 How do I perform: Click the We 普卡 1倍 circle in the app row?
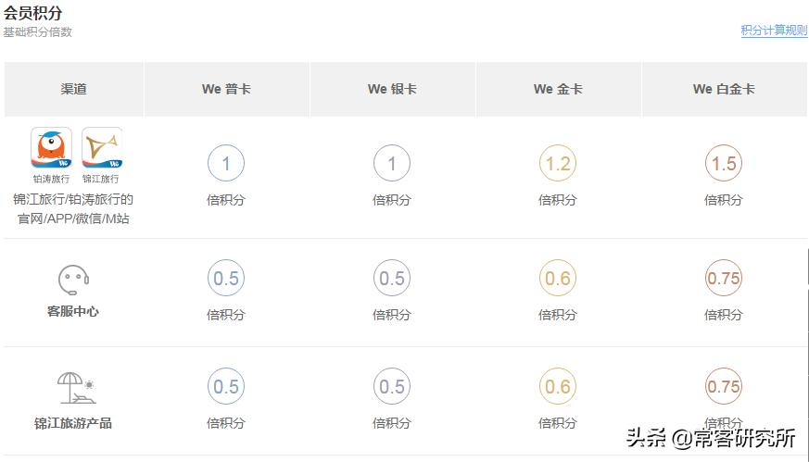(x=226, y=165)
